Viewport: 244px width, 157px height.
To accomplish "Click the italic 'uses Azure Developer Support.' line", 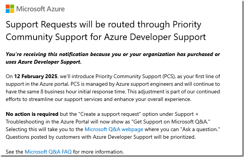I will tap(43, 62).
